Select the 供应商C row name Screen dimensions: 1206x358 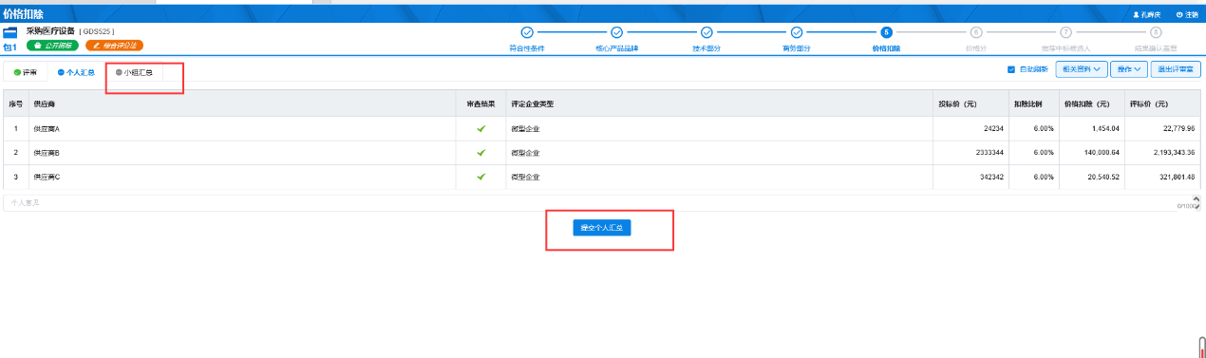click(x=47, y=177)
